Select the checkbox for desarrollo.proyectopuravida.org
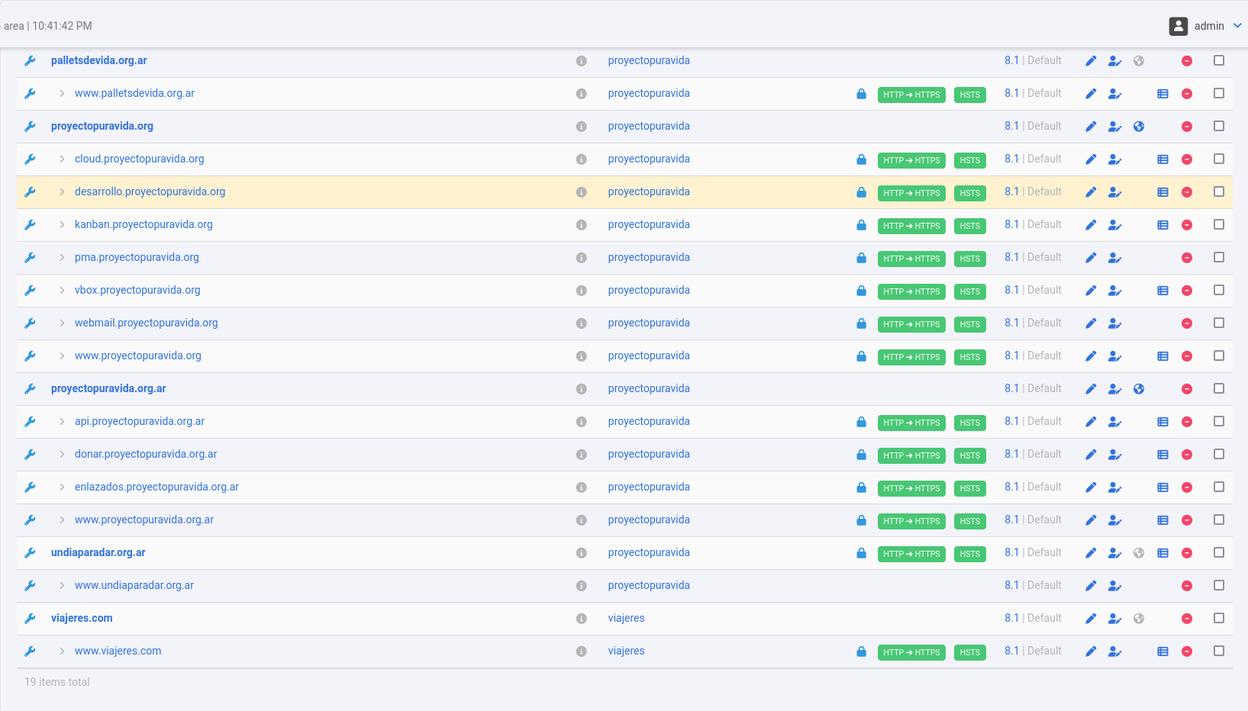This screenshot has height=711, width=1248. pyautogui.click(x=1219, y=191)
